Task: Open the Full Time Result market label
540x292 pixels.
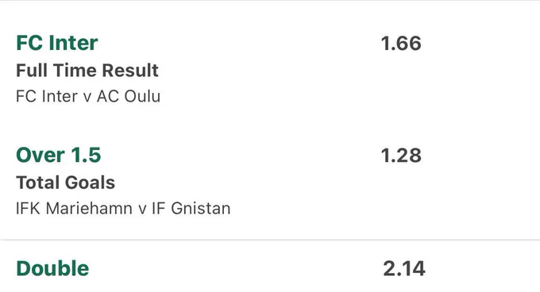Action: 87,71
